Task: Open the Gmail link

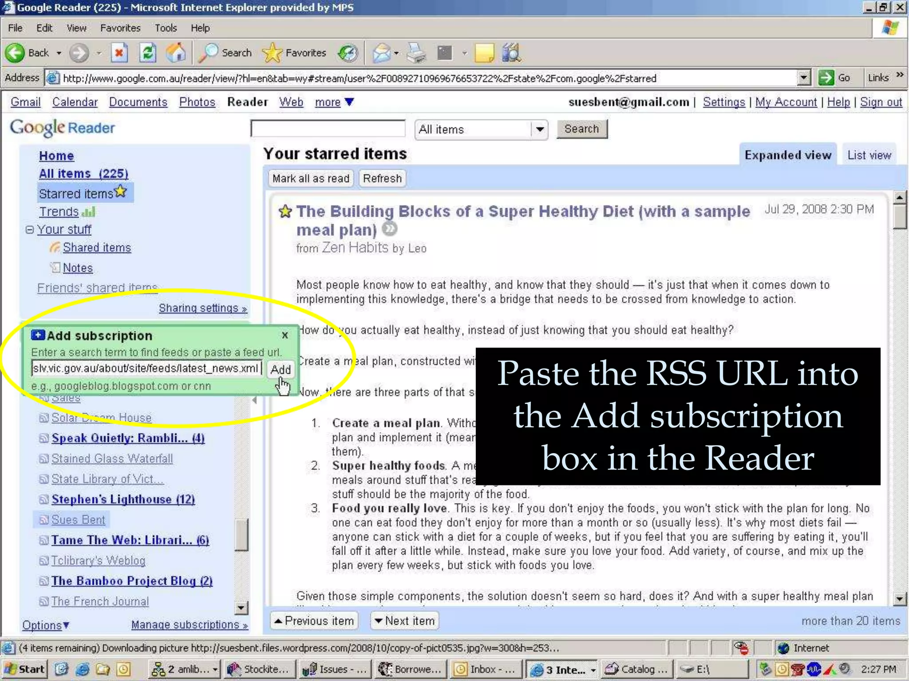Action: [x=25, y=102]
